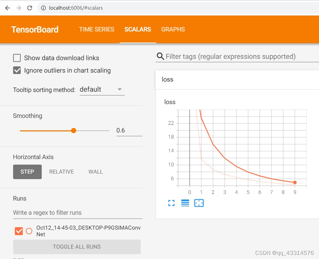Screen dimensions: 319x259
Task: Click the site info icon in the address bar
Action: point(43,8)
